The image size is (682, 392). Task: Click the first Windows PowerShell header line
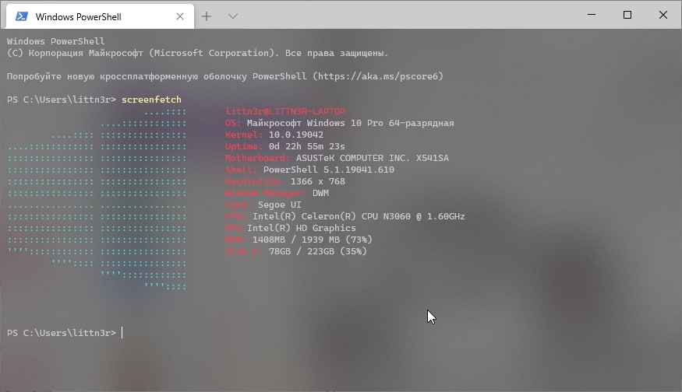point(55,41)
